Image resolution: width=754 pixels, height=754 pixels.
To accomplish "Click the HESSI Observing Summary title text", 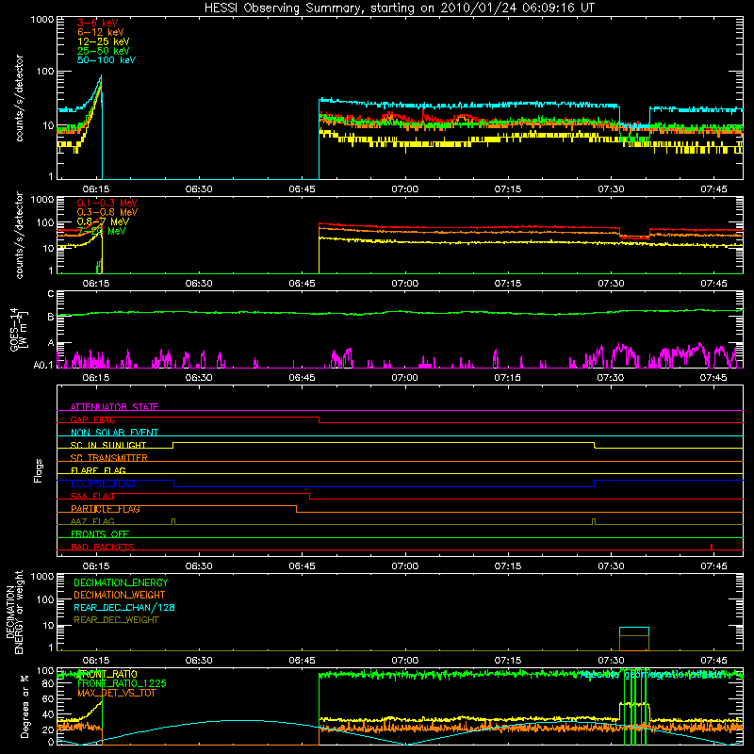I will pos(399,8).
